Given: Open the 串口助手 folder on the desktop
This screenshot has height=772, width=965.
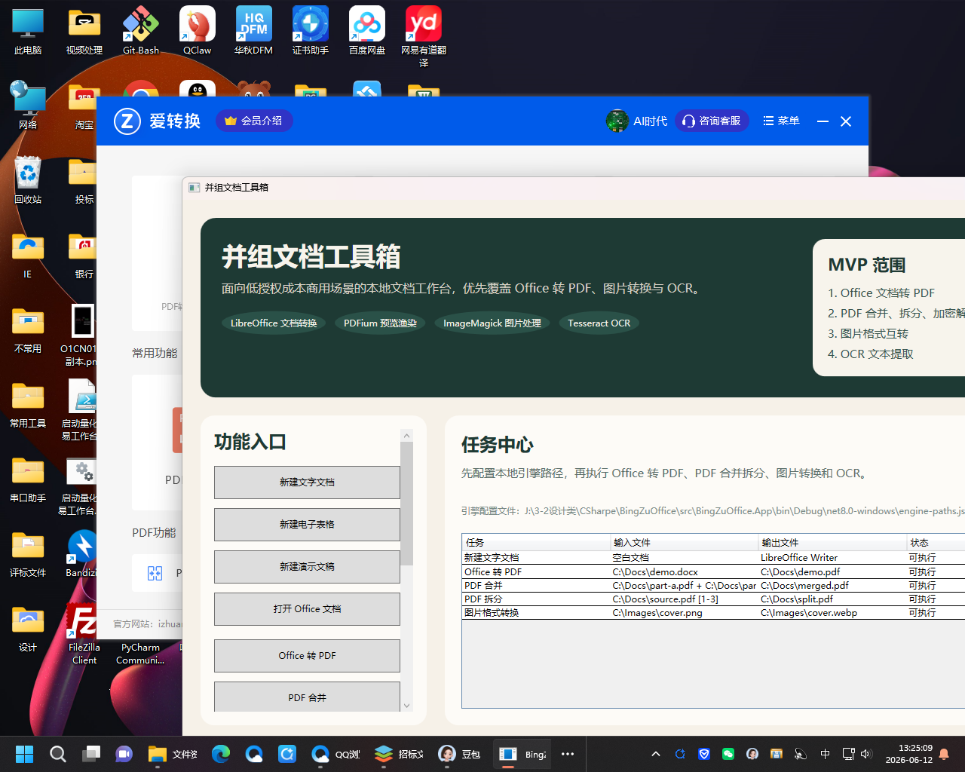Looking at the screenshot, I should coord(28,479).
